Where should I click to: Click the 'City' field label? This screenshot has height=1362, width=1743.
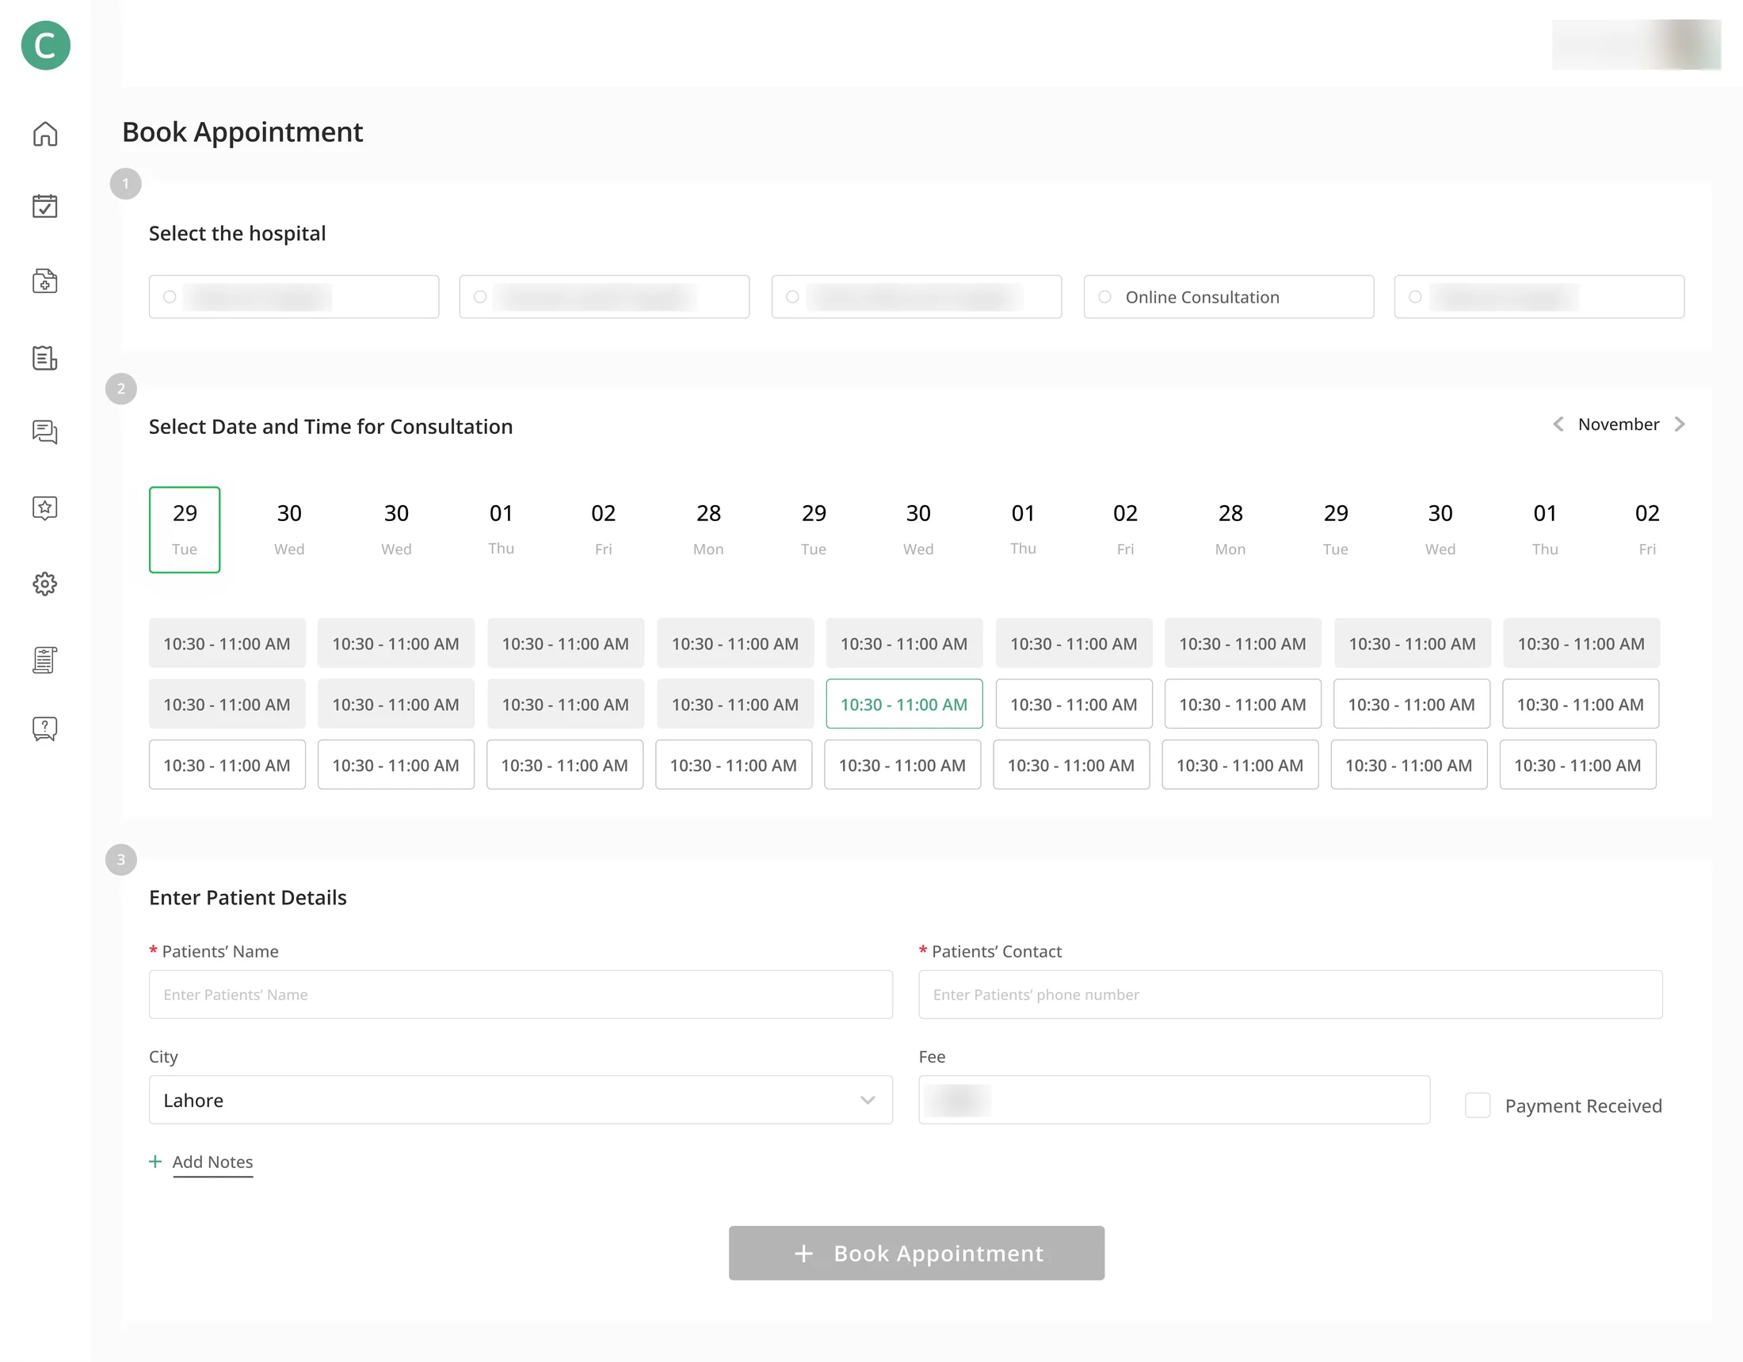(x=162, y=1057)
